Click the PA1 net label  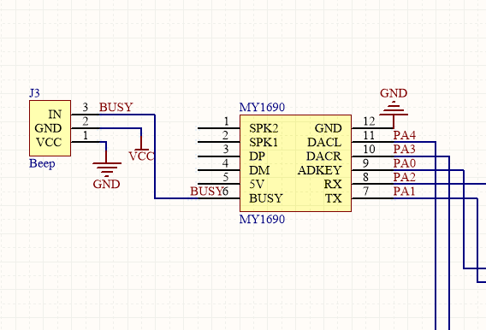[x=405, y=192]
